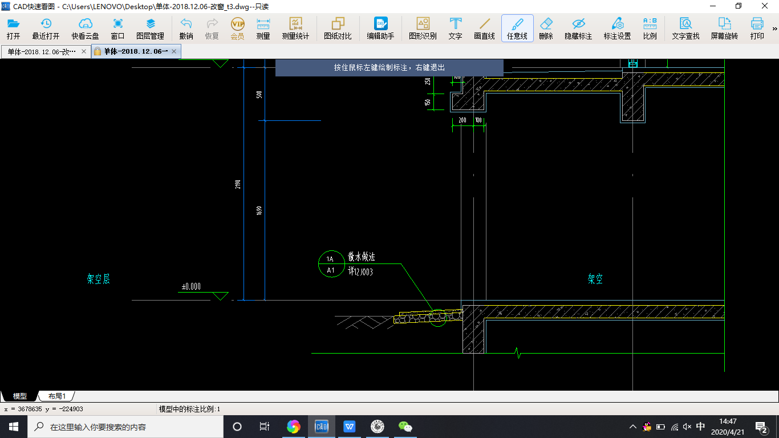Open 测量统计 measurement statistics
The height and width of the screenshot is (438, 779).
(x=295, y=29)
